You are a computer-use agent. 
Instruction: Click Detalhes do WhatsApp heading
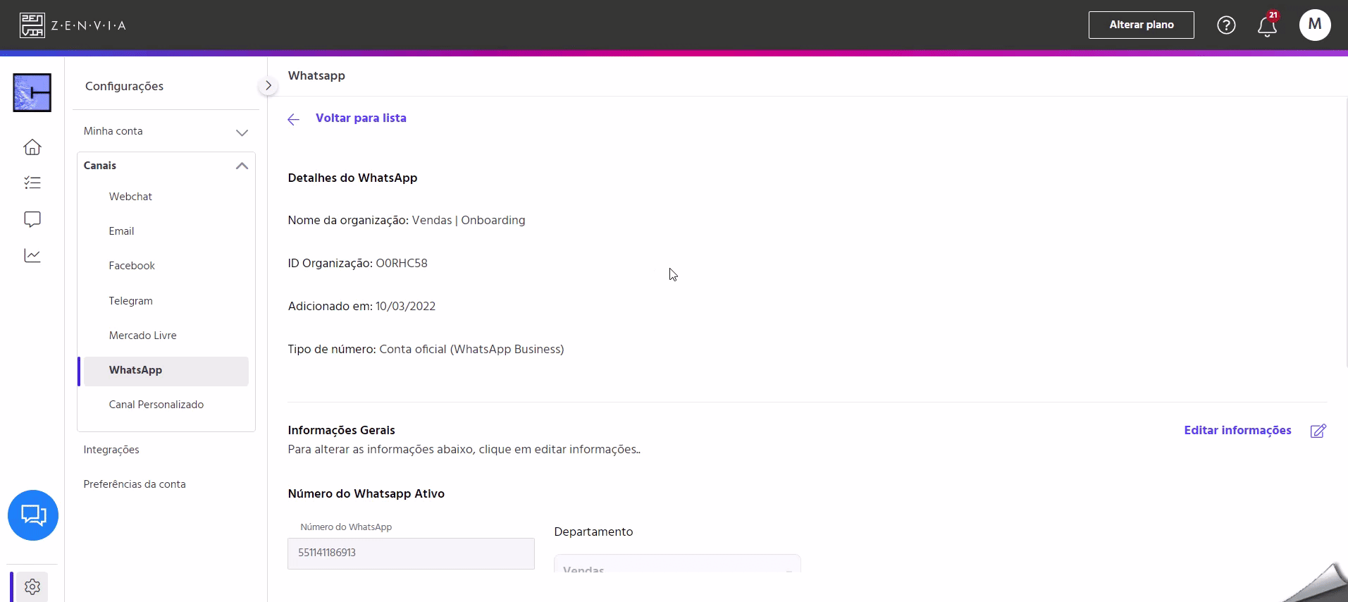pos(352,178)
